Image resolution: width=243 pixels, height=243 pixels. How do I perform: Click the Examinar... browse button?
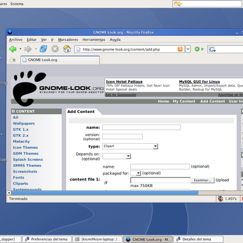[202, 180]
